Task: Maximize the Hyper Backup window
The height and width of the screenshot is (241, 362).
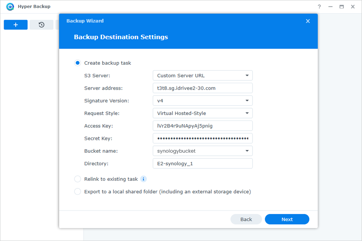Action: (341, 7)
